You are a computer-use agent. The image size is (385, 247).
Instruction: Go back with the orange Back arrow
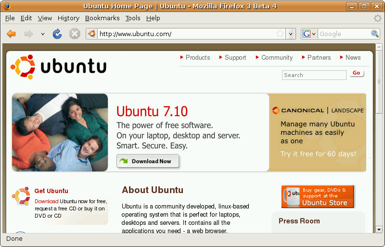pos(11,34)
